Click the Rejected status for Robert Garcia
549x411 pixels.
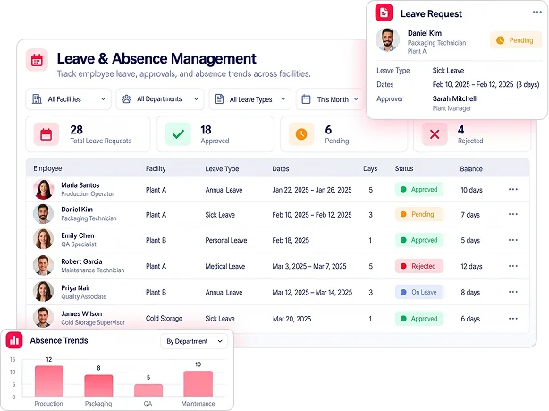[419, 266]
